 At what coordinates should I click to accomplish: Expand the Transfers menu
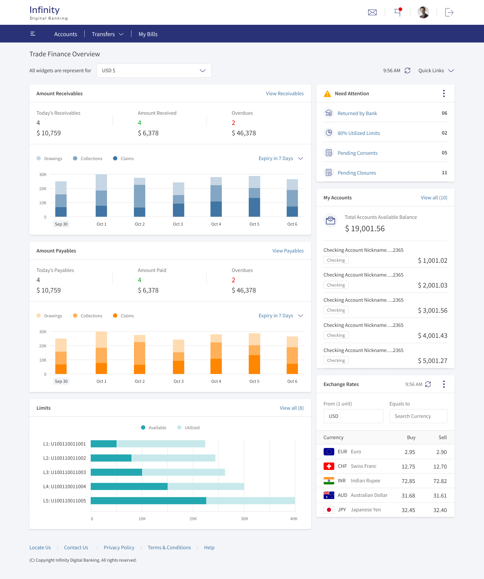(x=108, y=34)
